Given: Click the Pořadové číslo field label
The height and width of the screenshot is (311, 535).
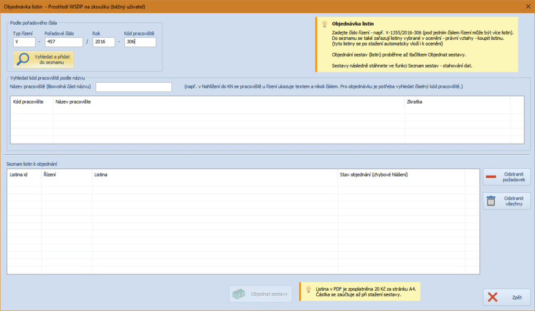Looking at the screenshot, I should pyautogui.click(x=59, y=33).
